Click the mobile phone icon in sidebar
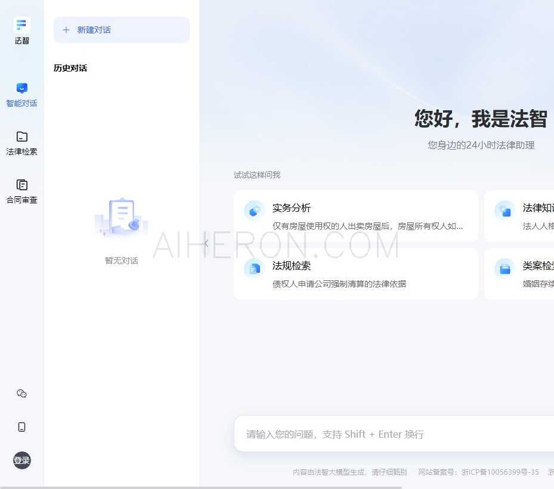The height and width of the screenshot is (489, 554). coord(22,427)
